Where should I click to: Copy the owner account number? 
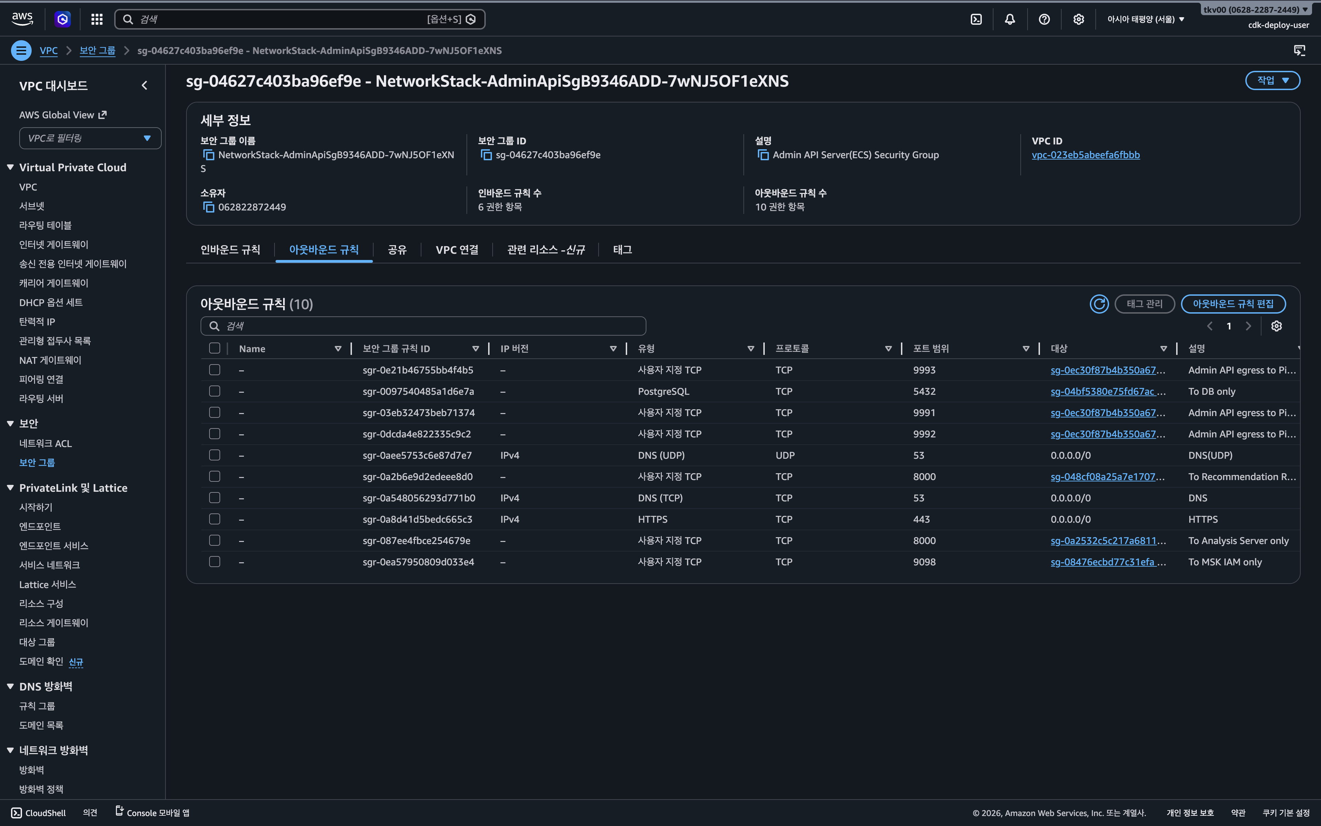(x=208, y=207)
